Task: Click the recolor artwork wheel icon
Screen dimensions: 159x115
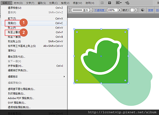Action: (x=143, y=10)
